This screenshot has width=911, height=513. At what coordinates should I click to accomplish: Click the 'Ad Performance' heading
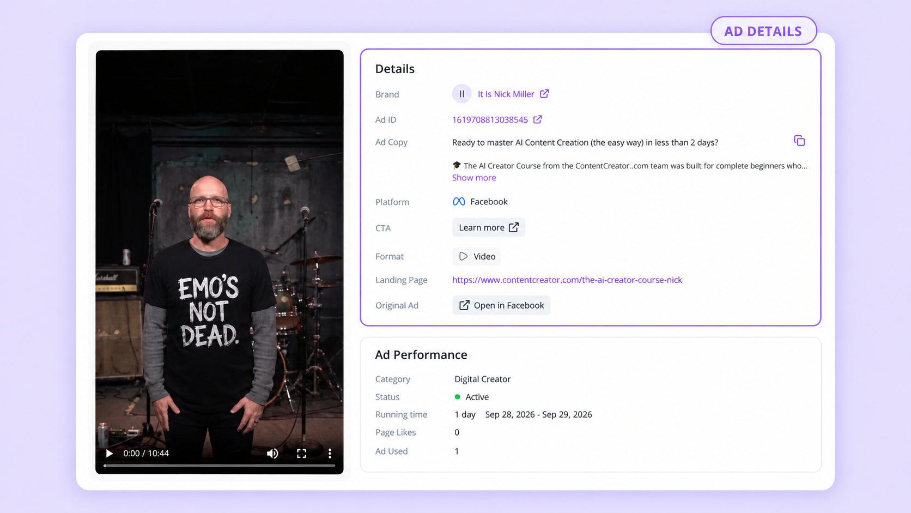421,355
